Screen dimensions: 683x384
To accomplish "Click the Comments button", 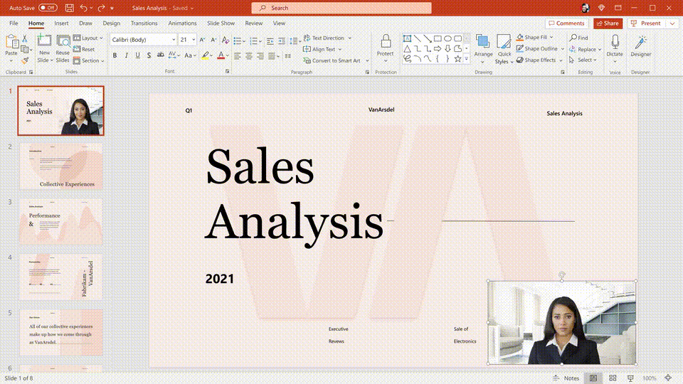I will pos(566,23).
